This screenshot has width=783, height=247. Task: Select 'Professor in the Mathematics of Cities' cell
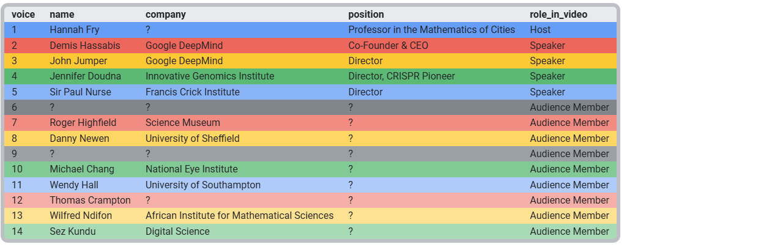(431, 29)
